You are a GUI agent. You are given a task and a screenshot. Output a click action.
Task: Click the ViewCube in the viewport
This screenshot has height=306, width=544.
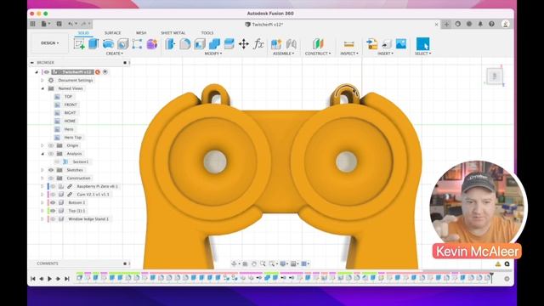pos(495,76)
